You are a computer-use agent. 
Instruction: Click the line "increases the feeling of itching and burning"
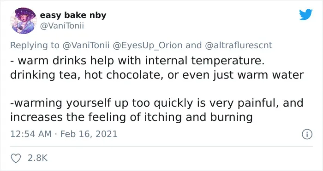tap(132, 117)
